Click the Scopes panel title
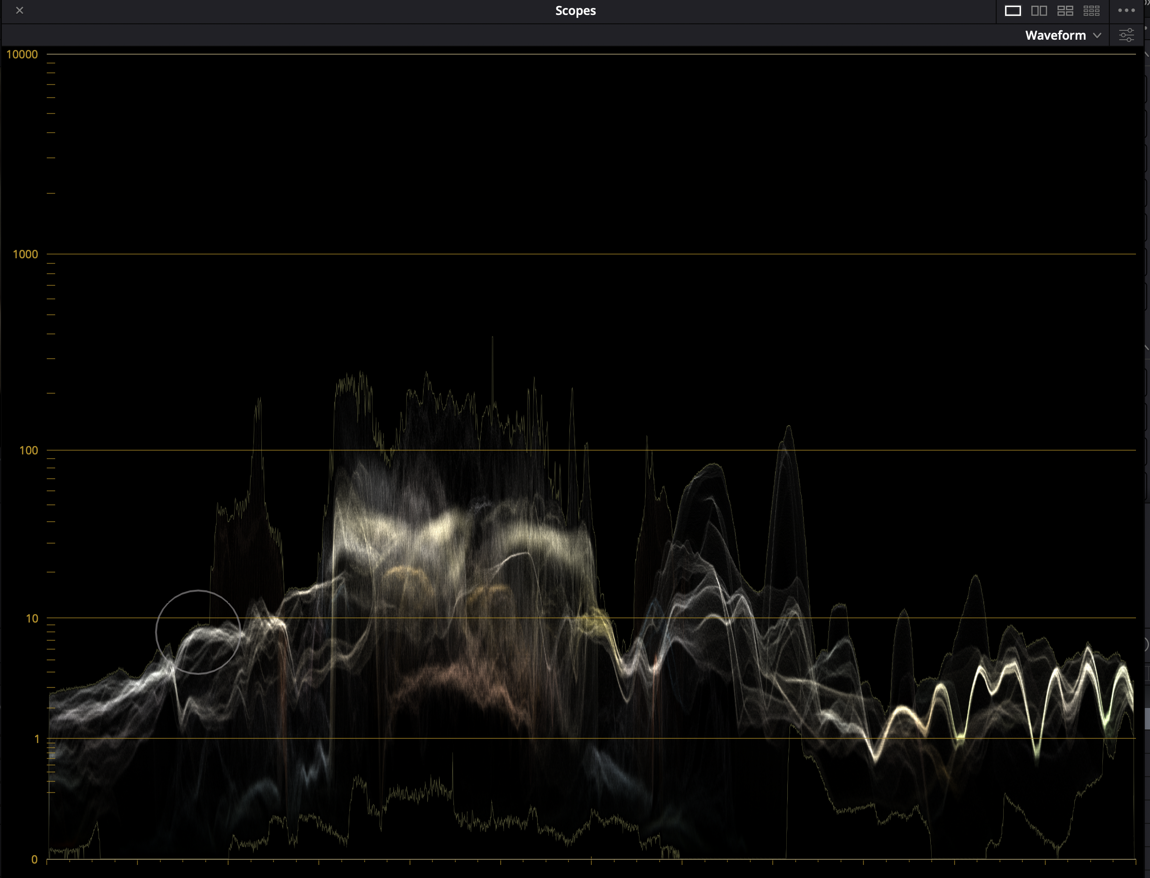Viewport: 1150px width, 878px height. [x=575, y=10]
